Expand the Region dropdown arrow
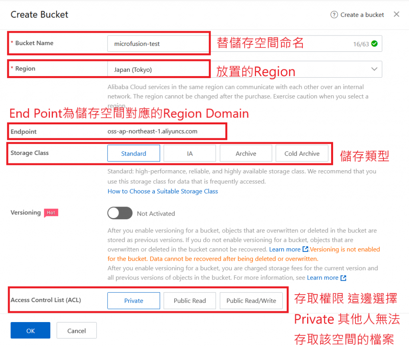The height and width of the screenshot is (346, 409). point(374,69)
